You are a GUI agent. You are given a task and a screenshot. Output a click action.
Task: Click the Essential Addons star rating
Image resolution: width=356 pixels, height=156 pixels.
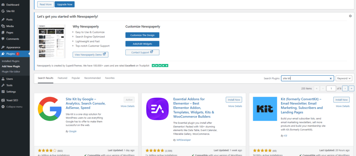(x=155, y=150)
